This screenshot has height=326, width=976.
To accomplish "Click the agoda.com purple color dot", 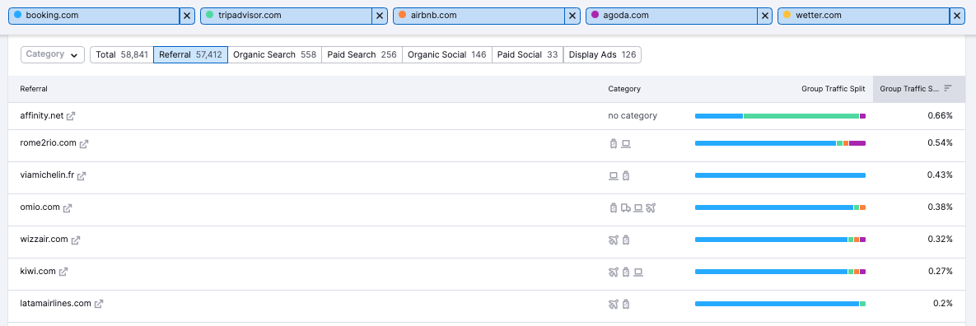I will click(595, 15).
